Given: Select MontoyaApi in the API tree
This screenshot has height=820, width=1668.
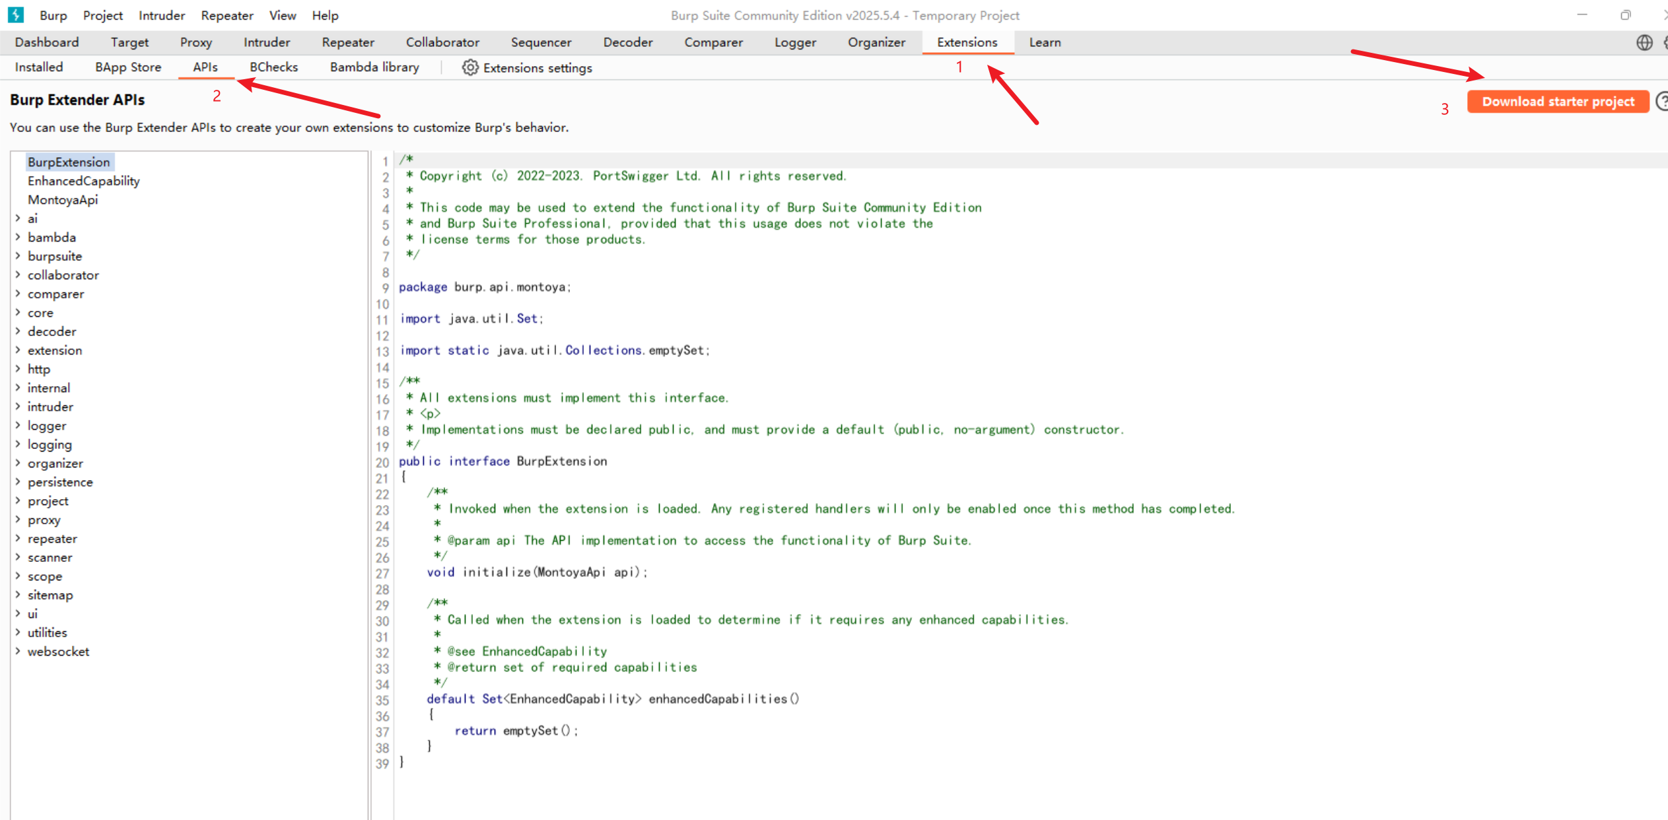Looking at the screenshot, I should 63,199.
